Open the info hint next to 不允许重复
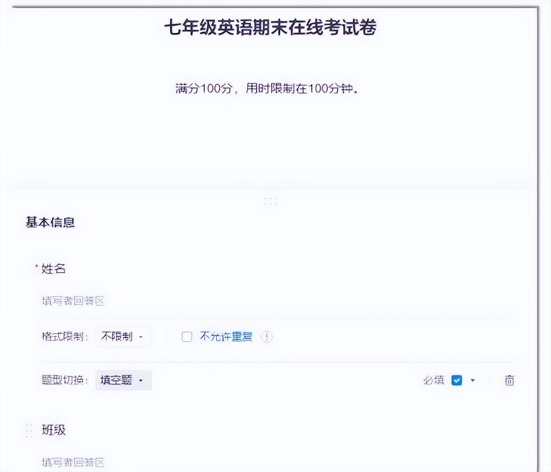 click(x=267, y=337)
